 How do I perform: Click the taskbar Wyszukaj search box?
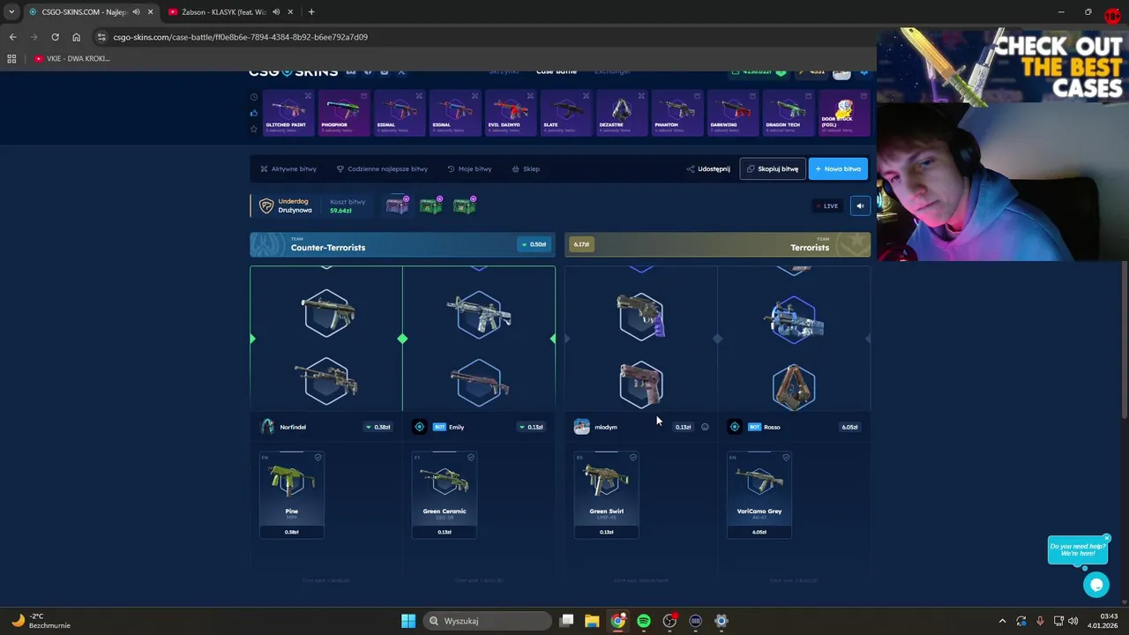(x=488, y=621)
